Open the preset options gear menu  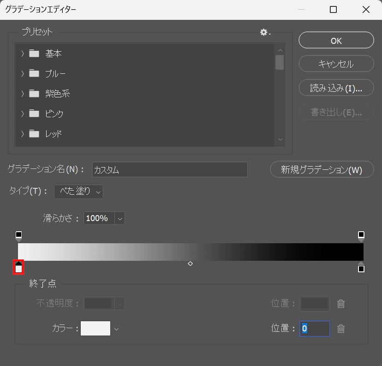[264, 32]
